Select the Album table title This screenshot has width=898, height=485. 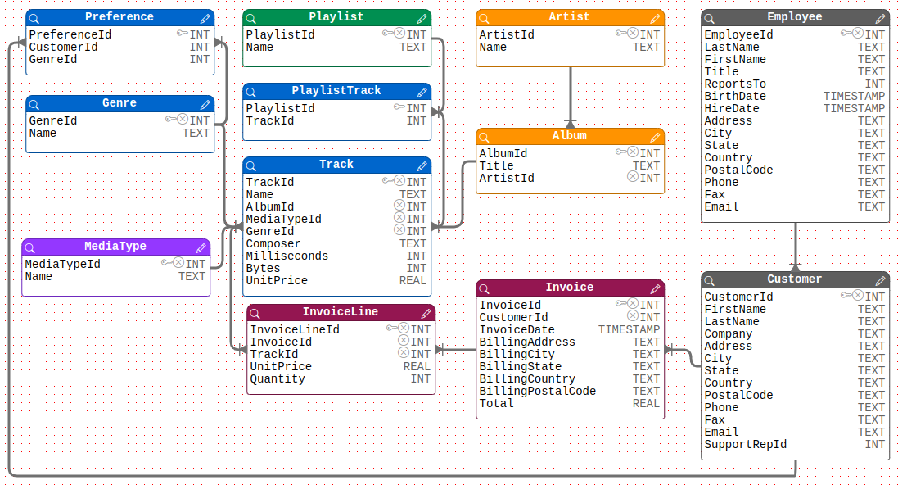pos(569,136)
